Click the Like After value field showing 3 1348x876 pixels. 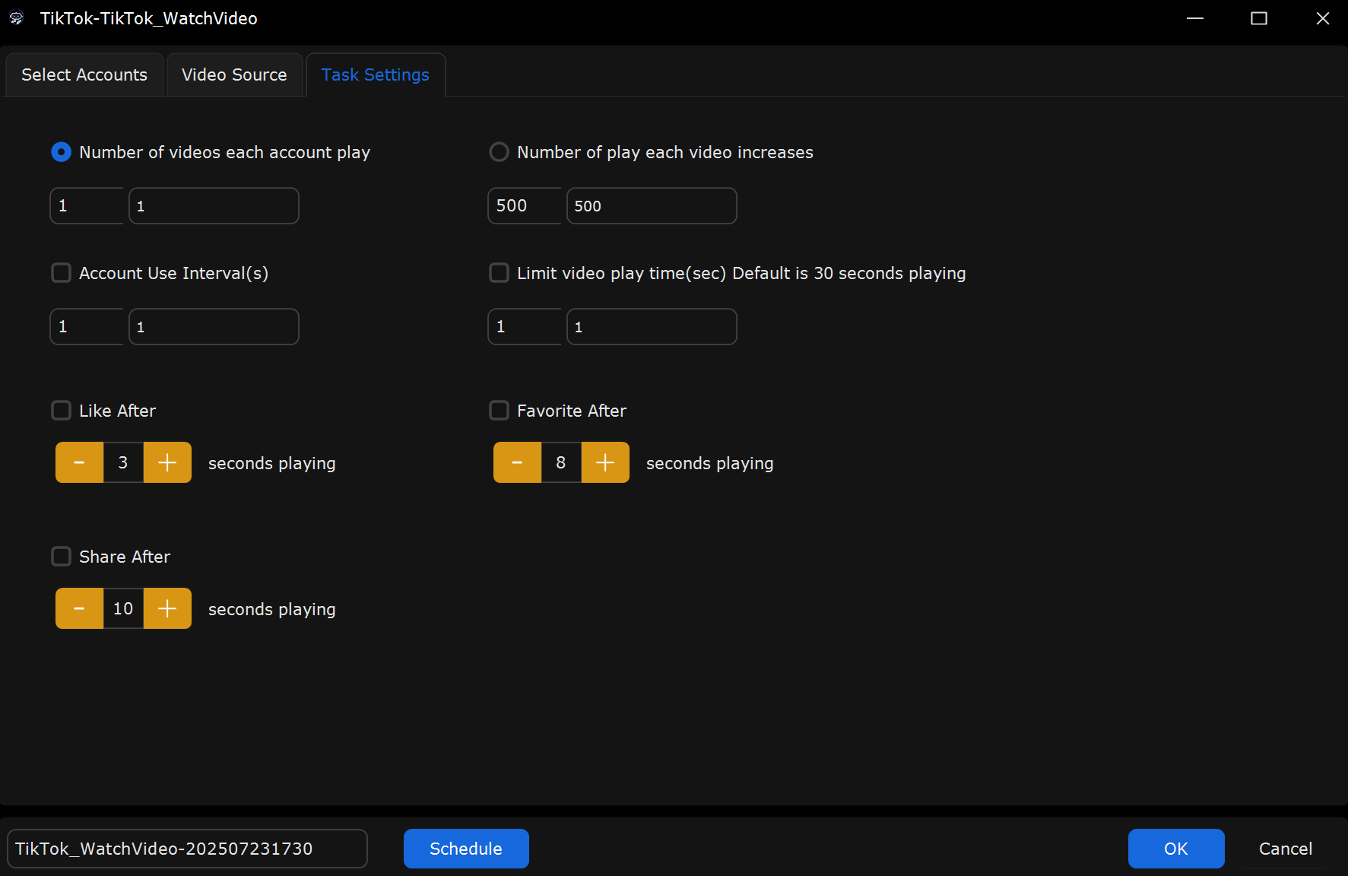pyautogui.click(x=123, y=462)
